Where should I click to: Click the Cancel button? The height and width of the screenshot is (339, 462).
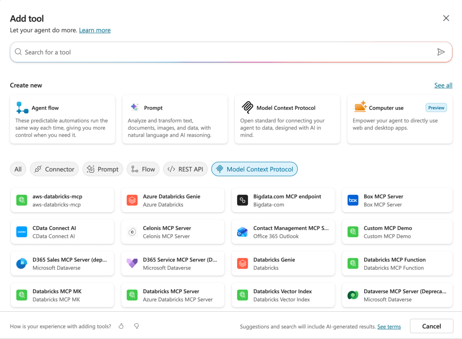(431, 326)
